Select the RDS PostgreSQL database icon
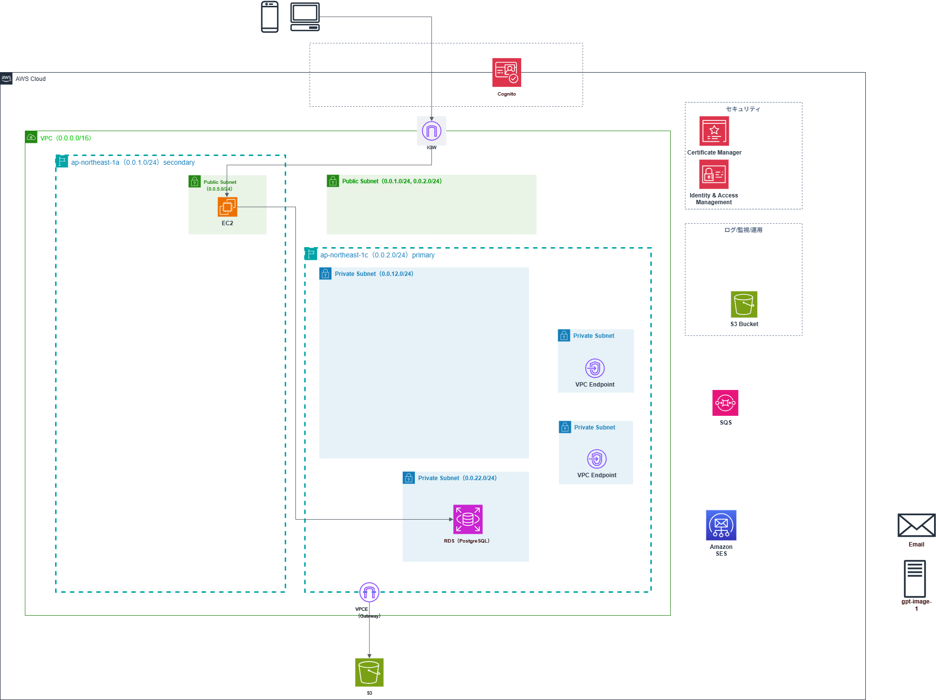 pos(468,519)
